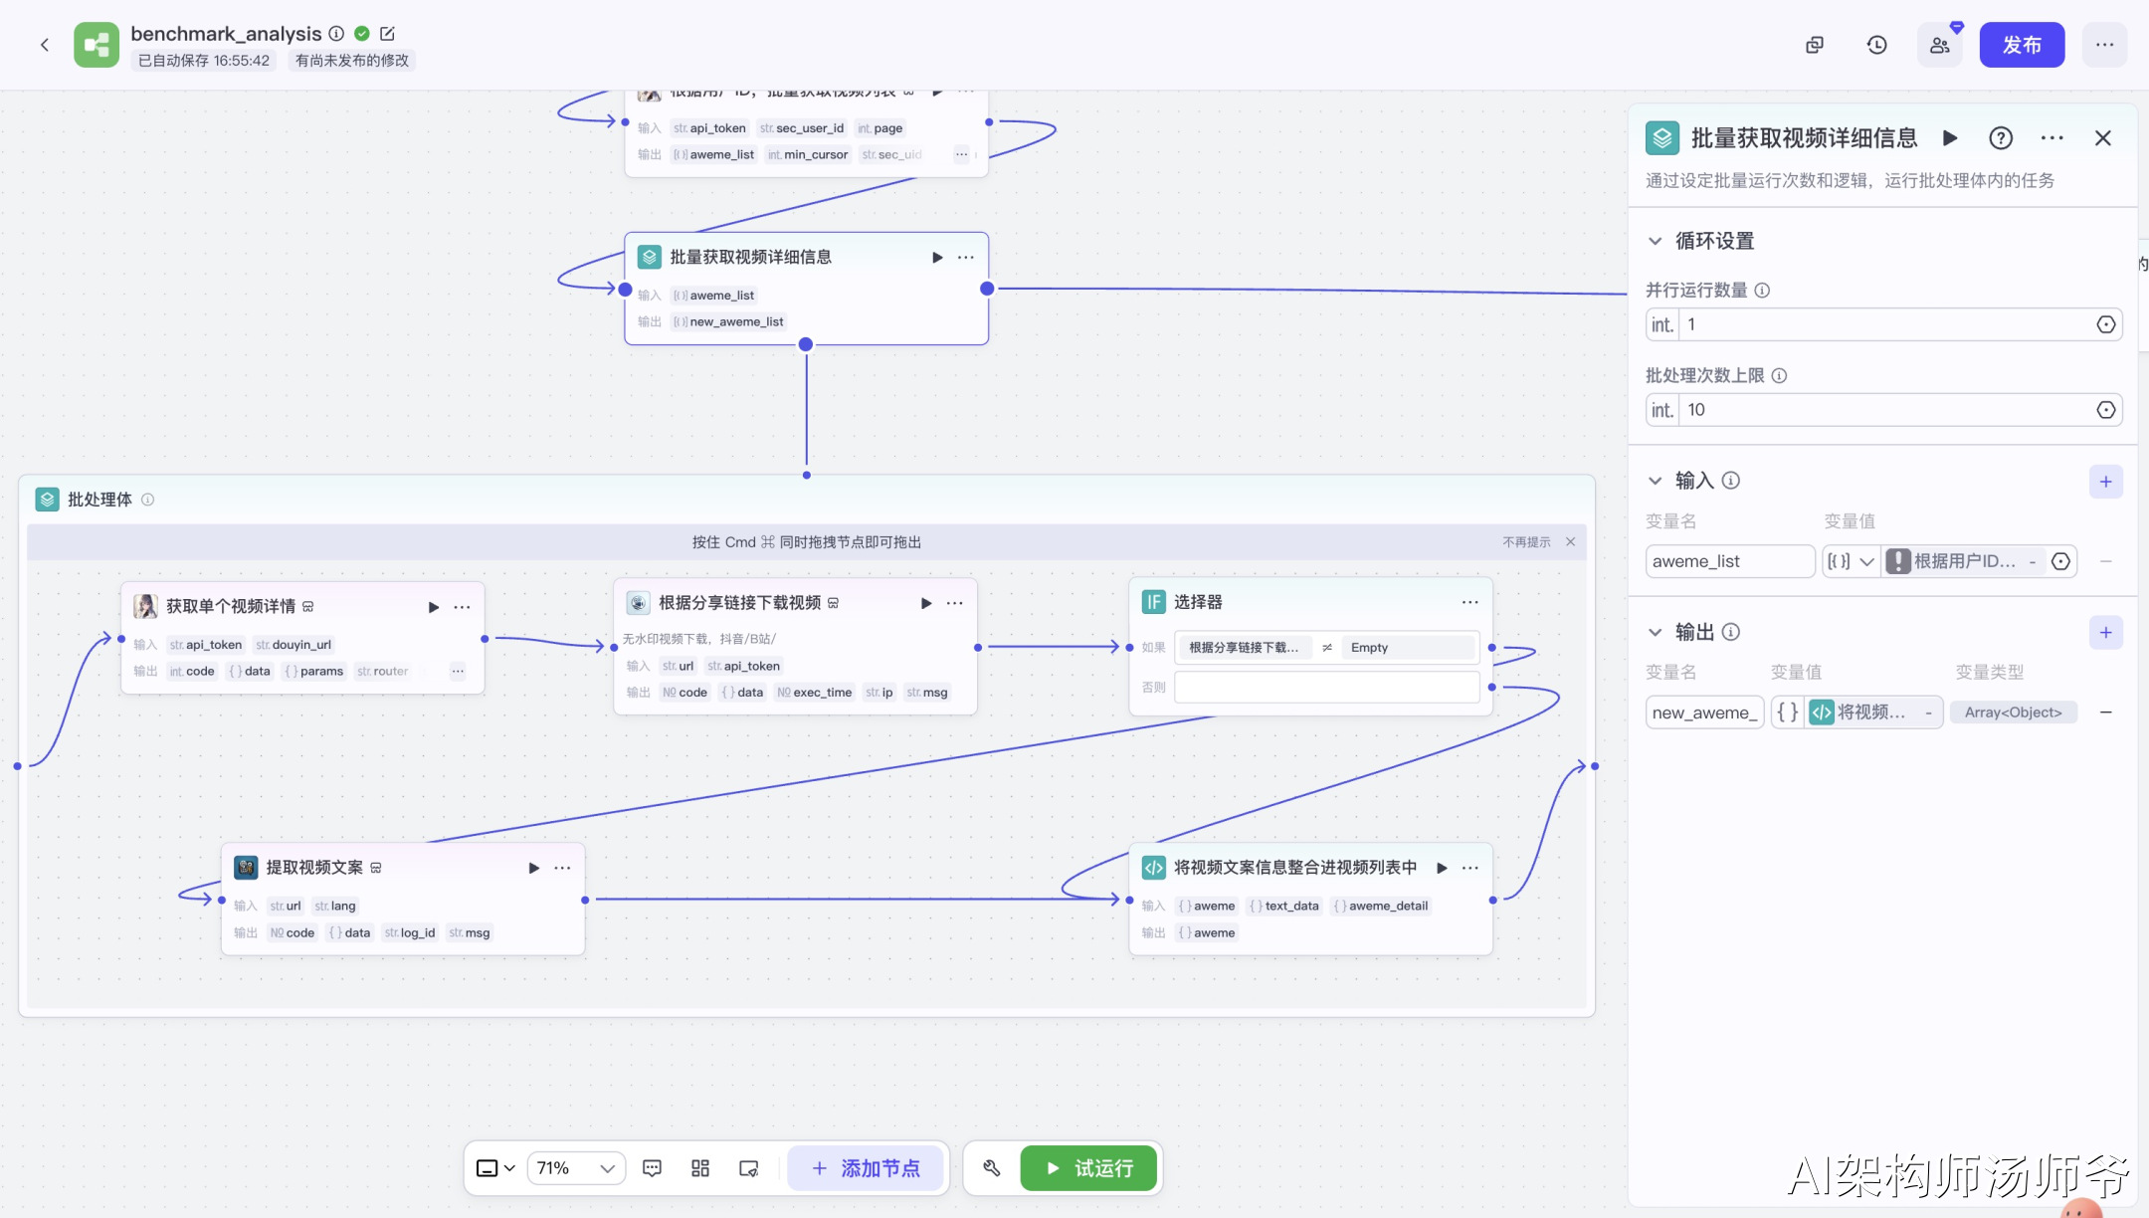Click the back arrow to exit workflow
The height and width of the screenshot is (1218, 2149).
coord(44,45)
